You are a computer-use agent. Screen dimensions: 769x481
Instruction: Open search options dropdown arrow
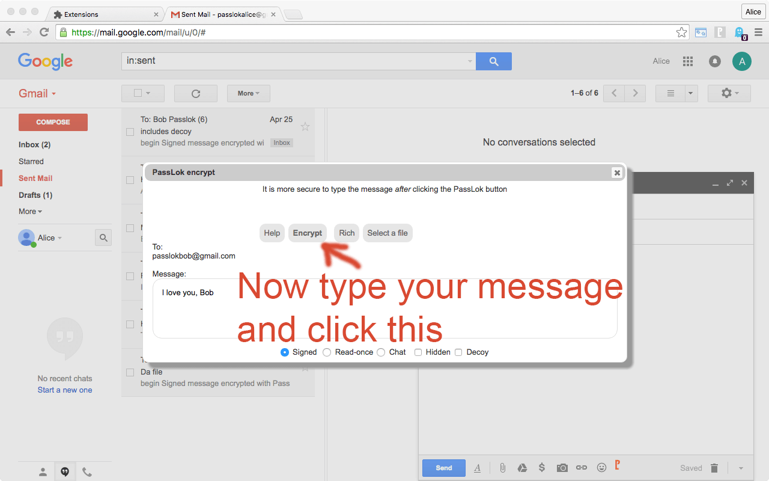470,61
